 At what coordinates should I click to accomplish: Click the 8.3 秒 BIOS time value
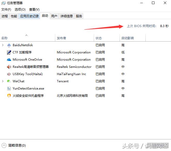click(x=164, y=26)
